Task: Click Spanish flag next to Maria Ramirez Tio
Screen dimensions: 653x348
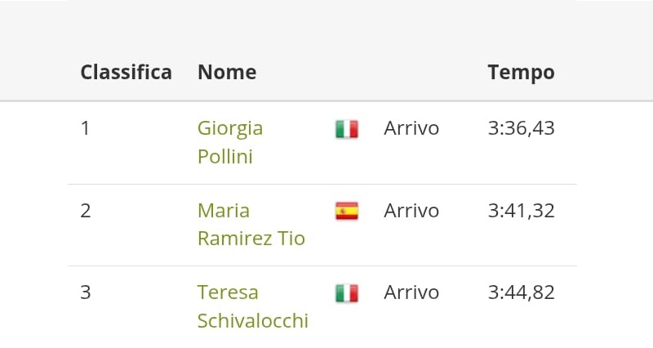Action: 346,211
